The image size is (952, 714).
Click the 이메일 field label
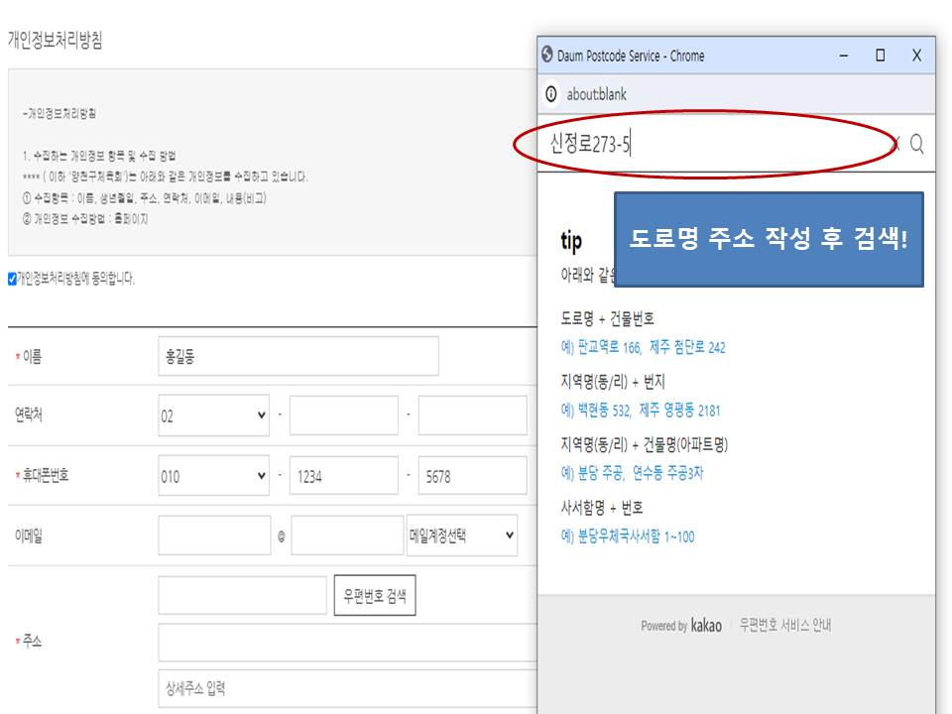click(29, 535)
